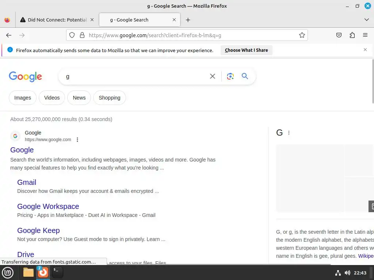Open the Save to Pocket icon
This screenshot has height=280, width=374.
click(339, 35)
